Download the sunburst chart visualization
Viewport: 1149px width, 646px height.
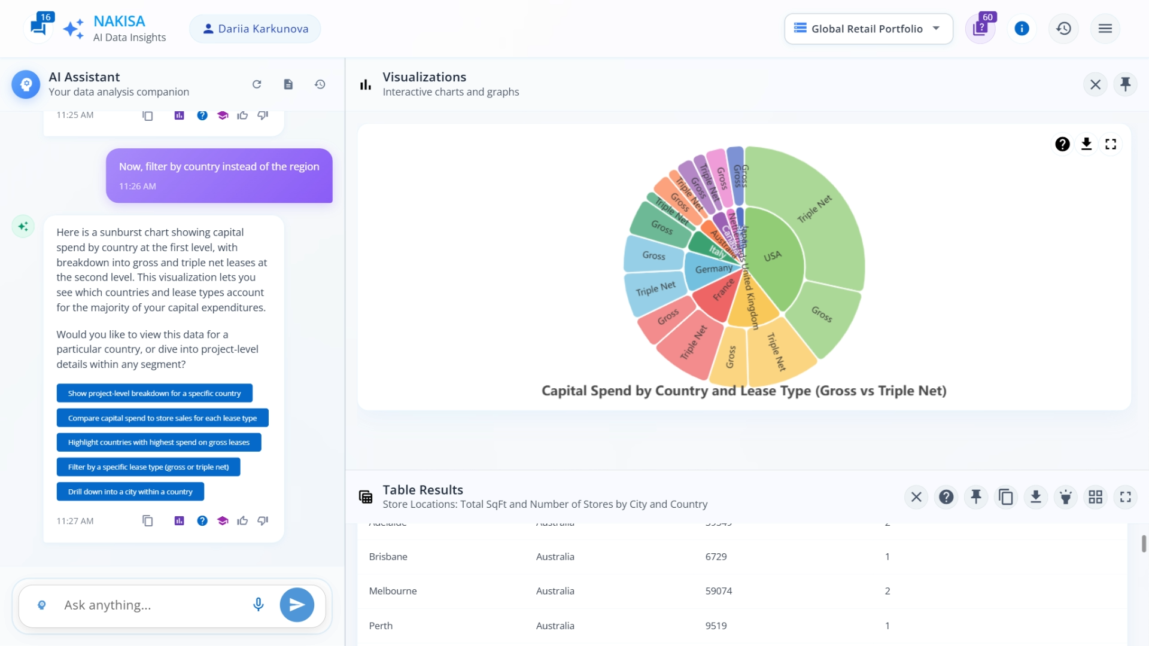pos(1086,144)
